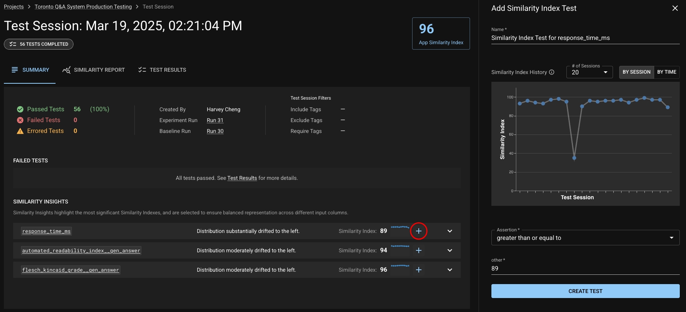Open the Run 31 experiment link
The width and height of the screenshot is (686, 312).
coord(215,120)
